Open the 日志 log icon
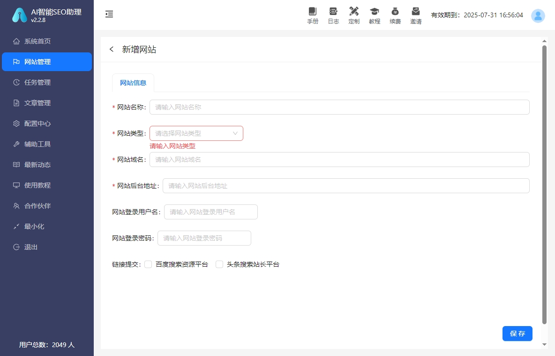Viewport: 555px width, 356px height. [x=333, y=15]
